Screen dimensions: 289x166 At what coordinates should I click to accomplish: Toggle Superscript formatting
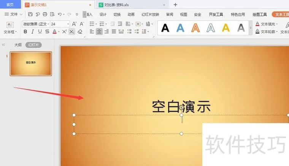click(64, 32)
